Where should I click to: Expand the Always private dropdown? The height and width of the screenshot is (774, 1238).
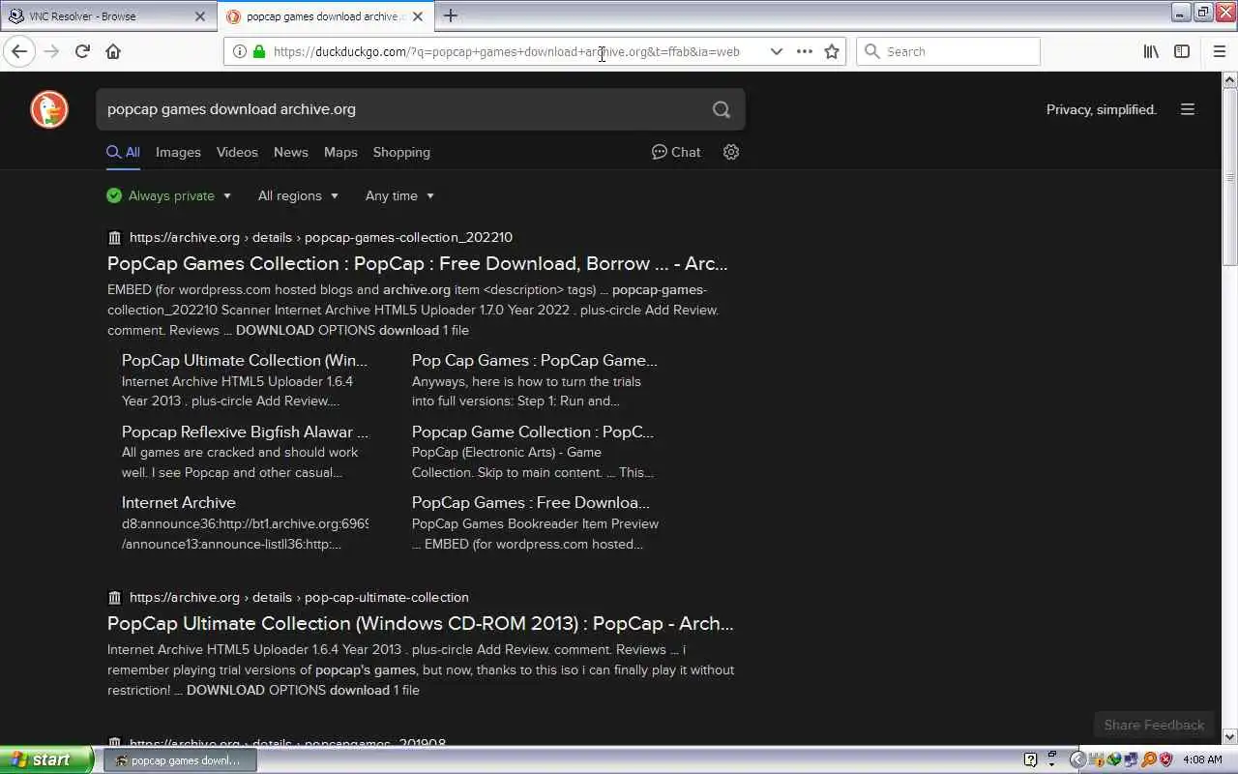click(170, 195)
